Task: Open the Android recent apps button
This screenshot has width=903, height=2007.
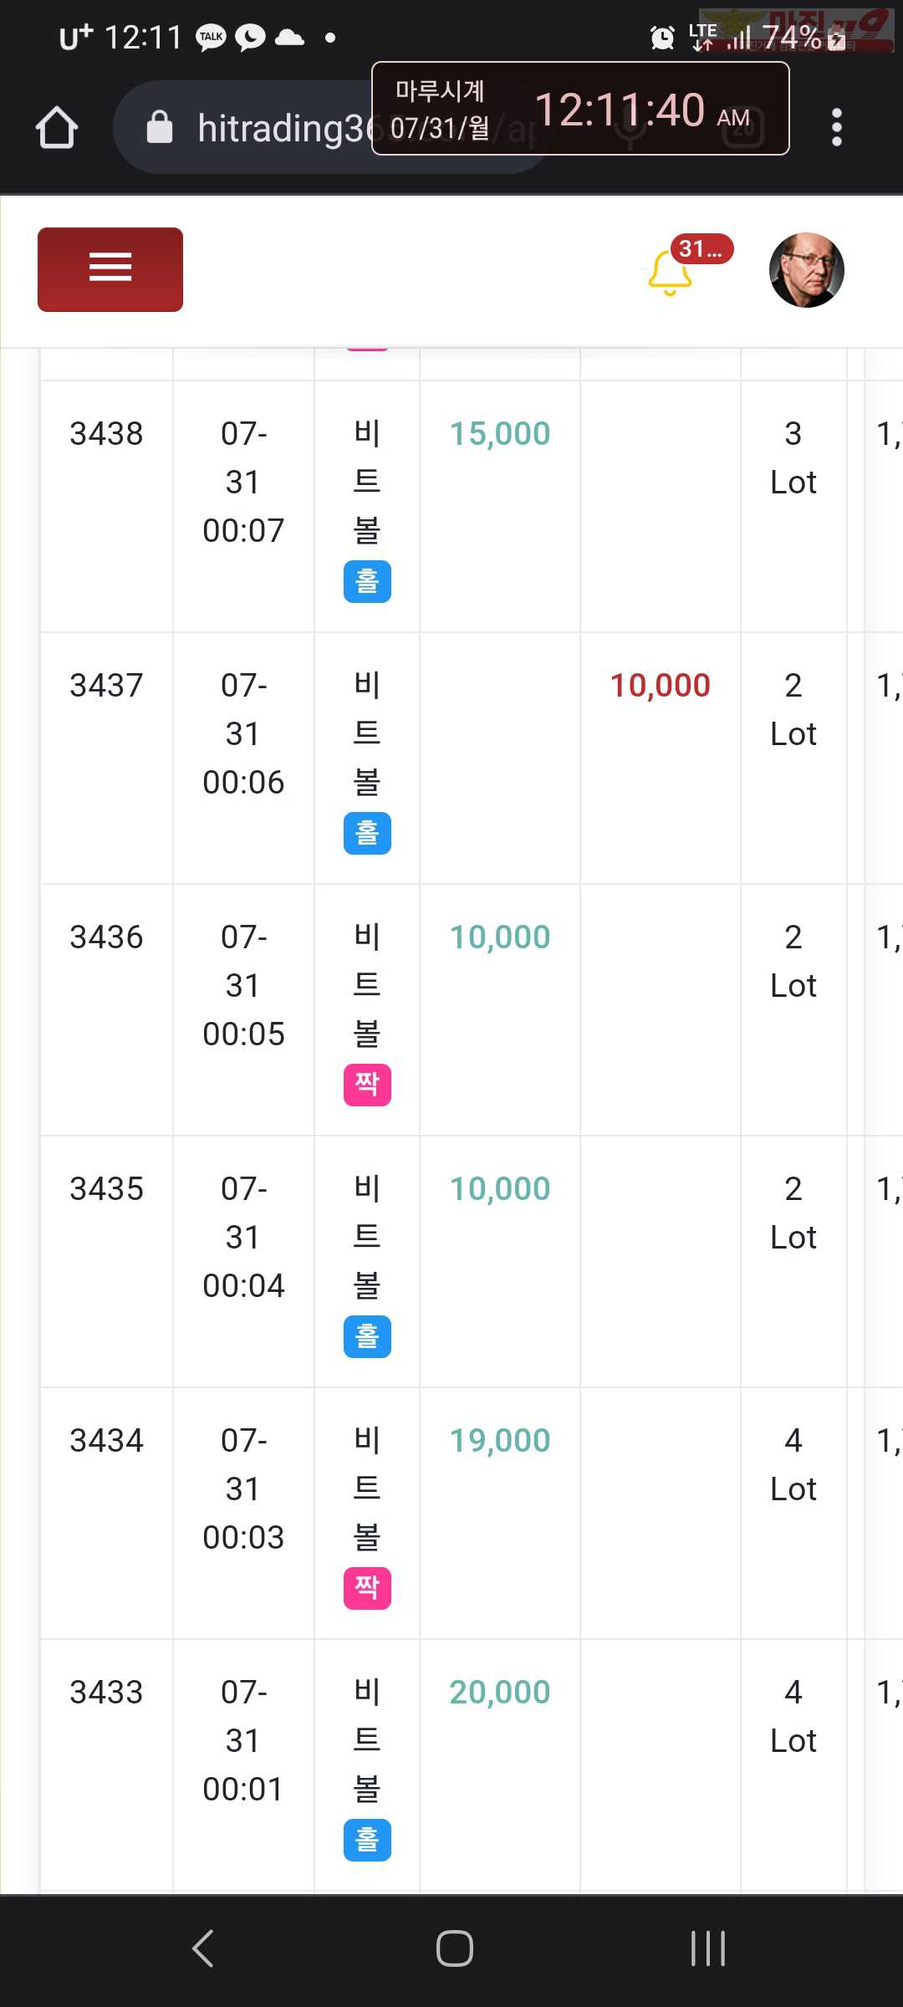Action: [x=708, y=1948]
